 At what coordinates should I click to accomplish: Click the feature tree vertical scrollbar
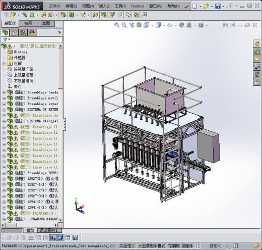click(x=60, y=68)
